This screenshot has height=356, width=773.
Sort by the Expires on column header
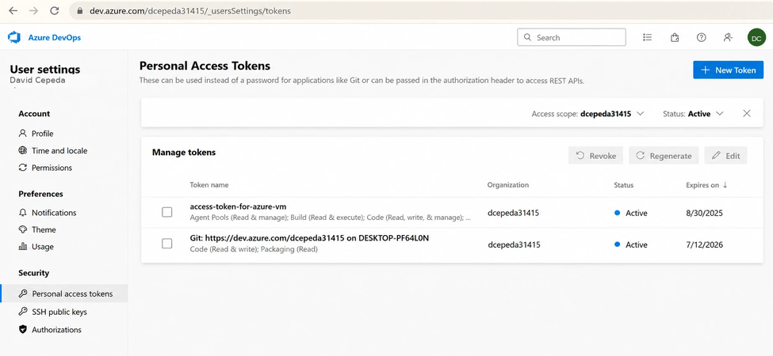[706, 185]
